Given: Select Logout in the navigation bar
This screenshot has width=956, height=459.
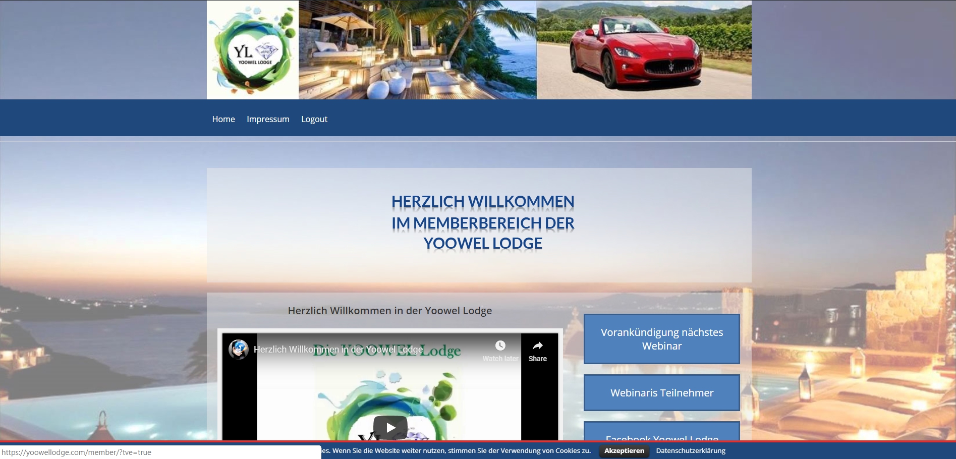Looking at the screenshot, I should (x=314, y=119).
